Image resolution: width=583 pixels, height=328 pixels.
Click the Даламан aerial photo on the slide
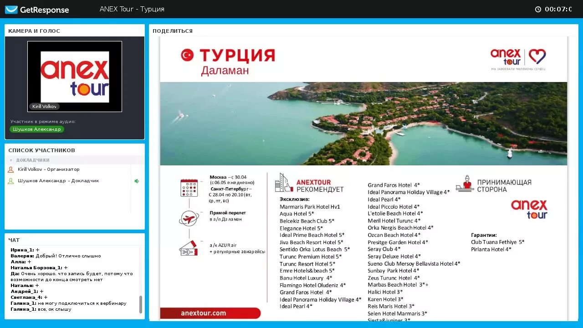pos(363,123)
